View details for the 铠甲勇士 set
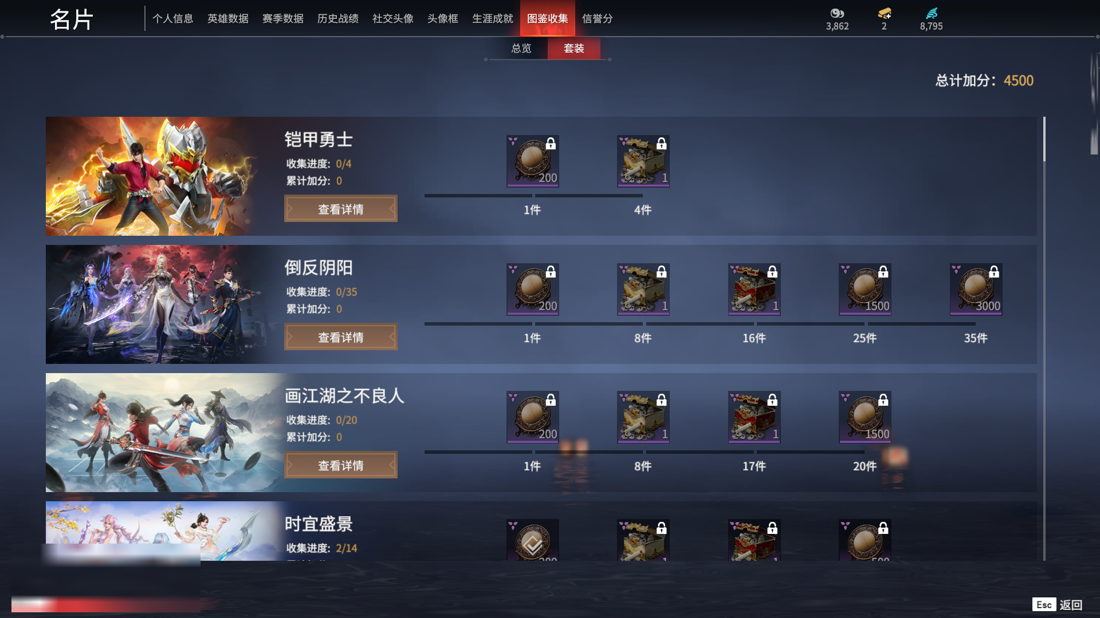Image resolution: width=1100 pixels, height=618 pixels. coord(341,209)
